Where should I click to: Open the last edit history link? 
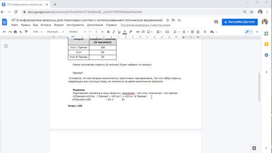[145, 25]
